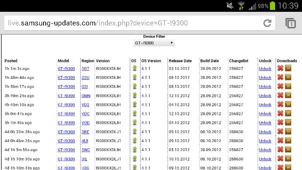The width and height of the screenshot is (302, 170).
Task: Click the Unlock link in the DBT row
Action: (265, 68)
